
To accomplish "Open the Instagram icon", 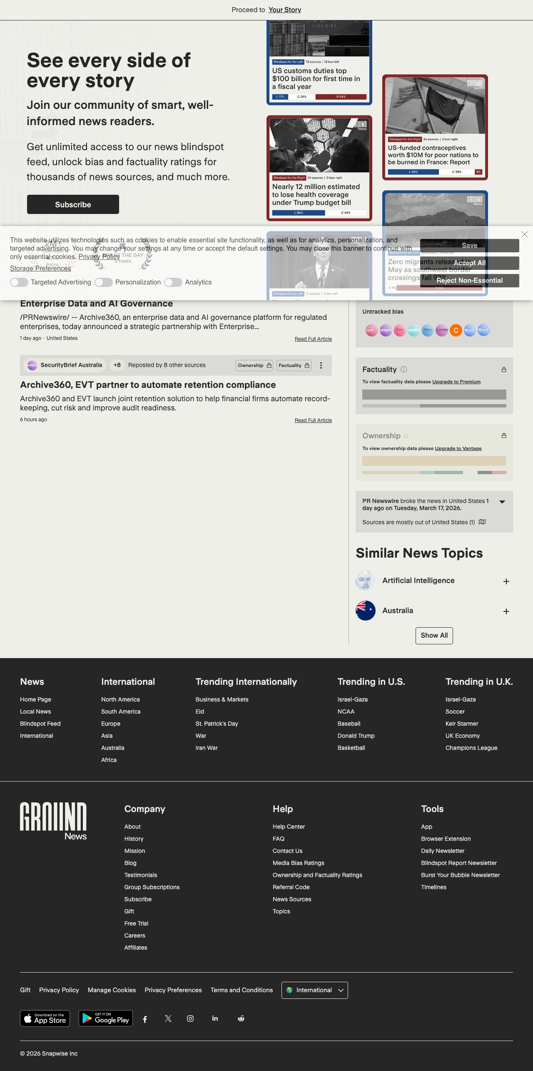I will (190, 1018).
